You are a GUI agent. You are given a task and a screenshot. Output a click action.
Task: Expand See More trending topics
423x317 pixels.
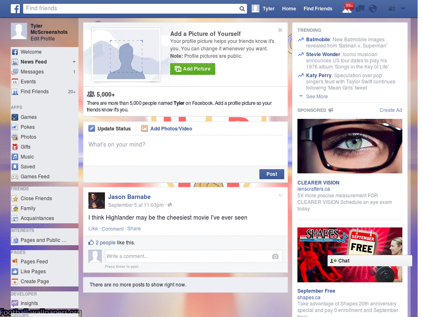pyautogui.click(x=317, y=97)
